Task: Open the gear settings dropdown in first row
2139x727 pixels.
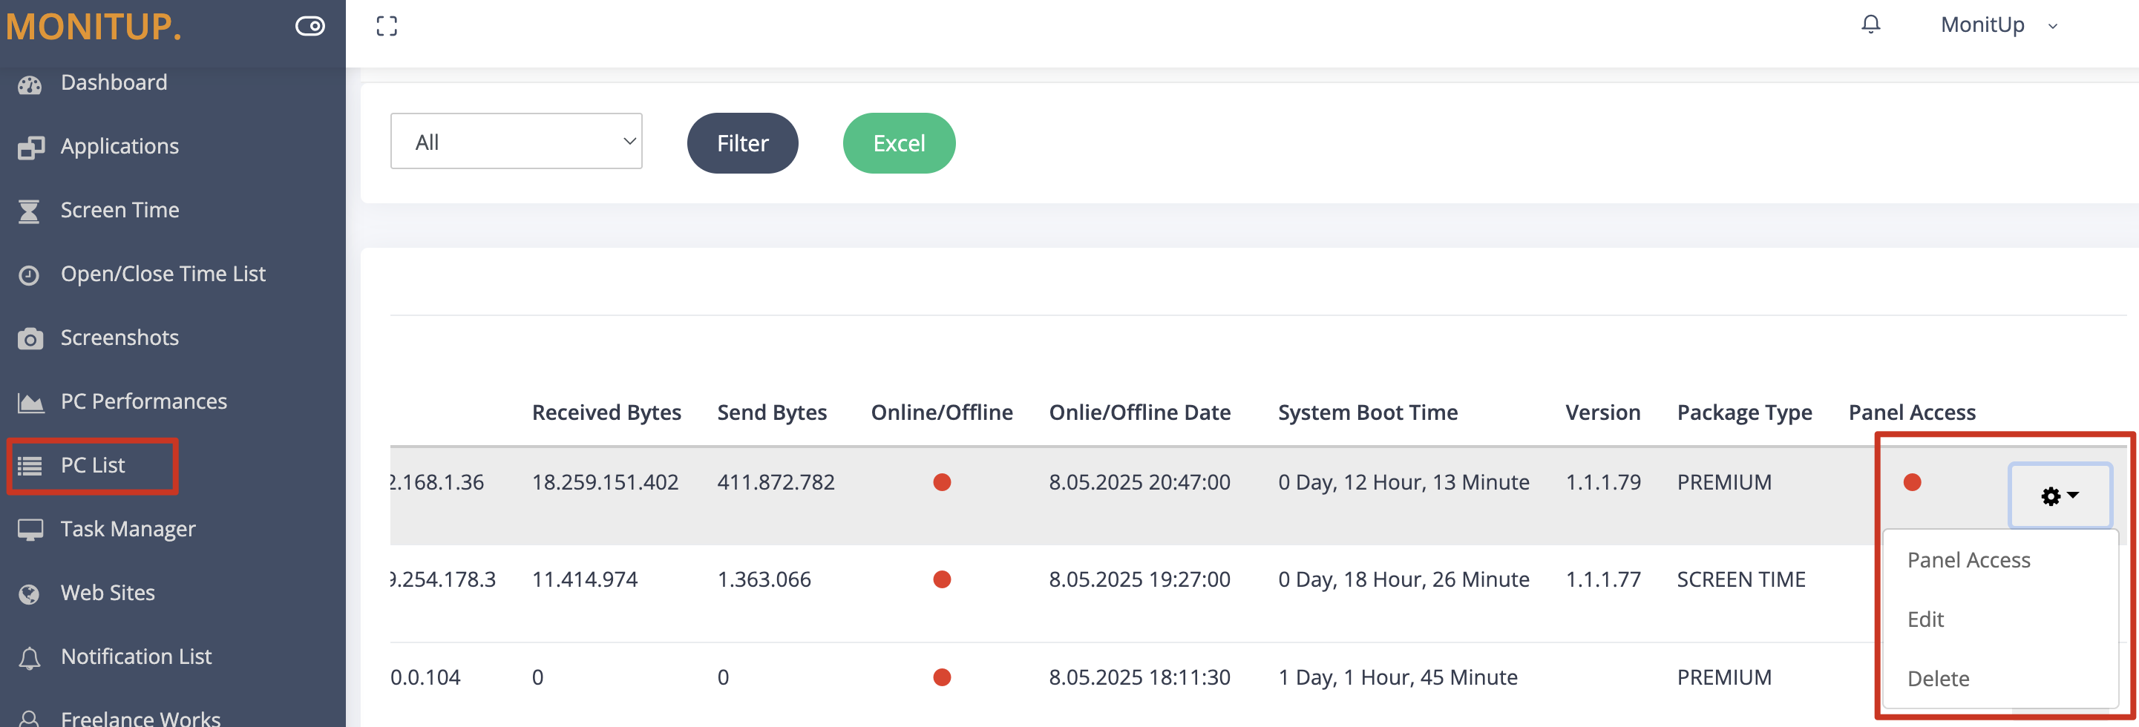Action: 2060,496
